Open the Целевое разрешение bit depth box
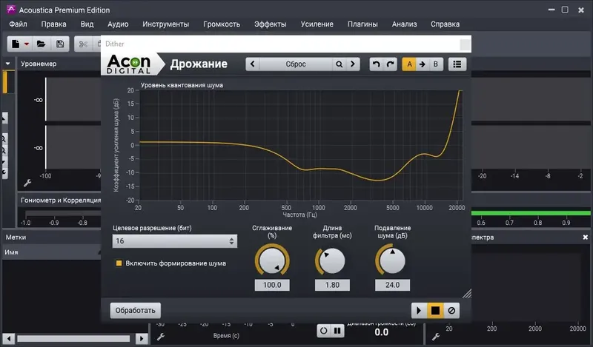Image resolution: width=593 pixels, height=347 pixels. 175,241
